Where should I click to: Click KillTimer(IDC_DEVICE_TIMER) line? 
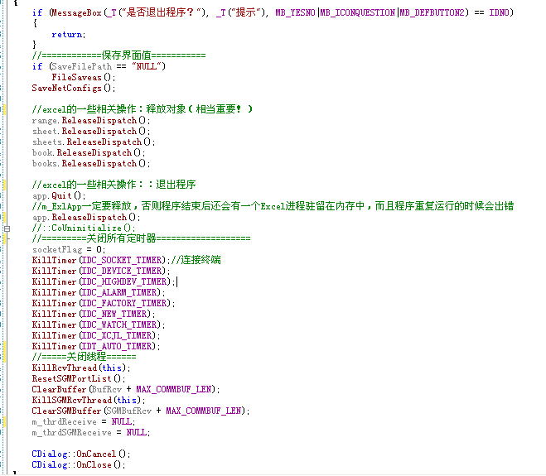101,271
